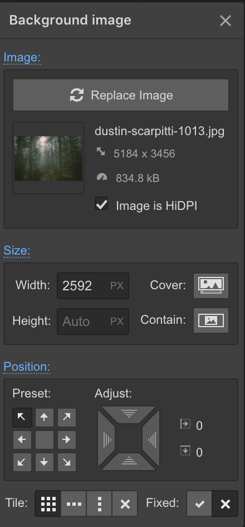Enable Fixed background with checkmark
The width and height of the screenshot is (245, 527).
(x=199, y=504)
